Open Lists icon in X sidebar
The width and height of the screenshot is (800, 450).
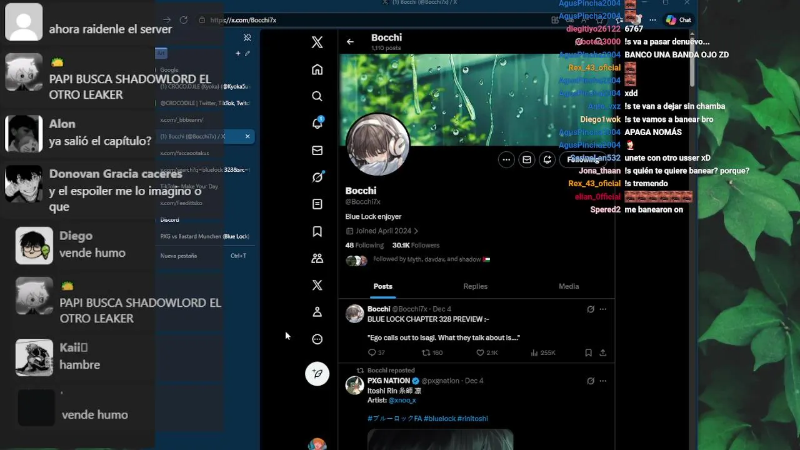[x=317, y=204]
